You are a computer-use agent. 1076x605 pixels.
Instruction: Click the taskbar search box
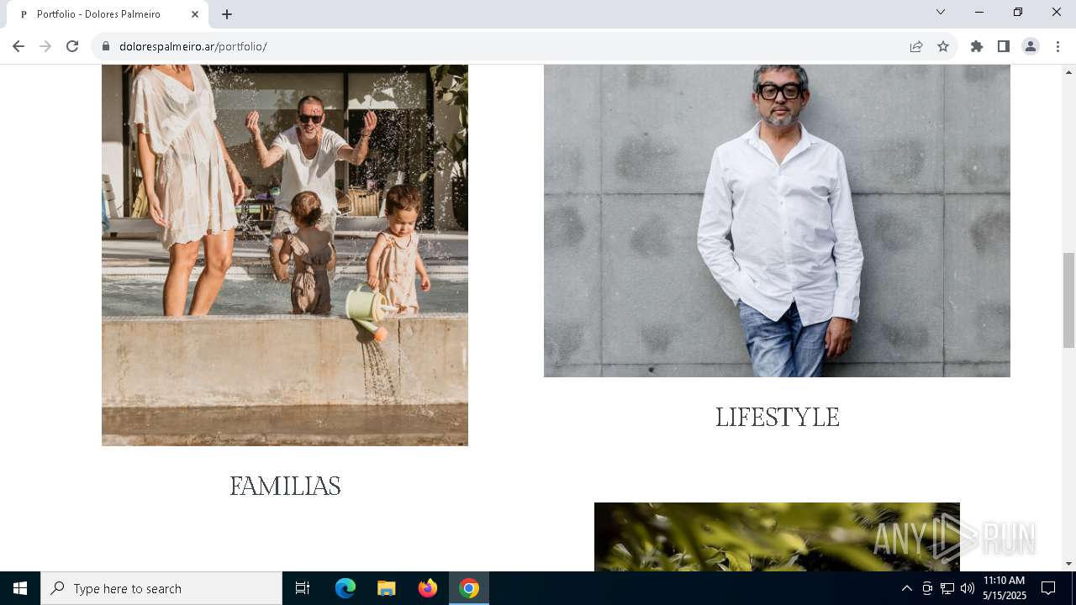click(161, 588)
